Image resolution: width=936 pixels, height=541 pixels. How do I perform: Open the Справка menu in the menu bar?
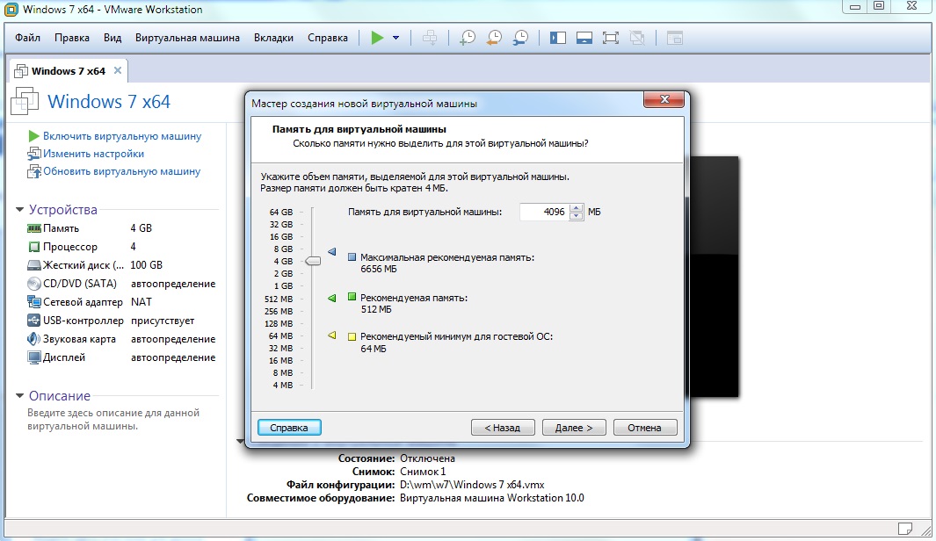point(328,38)
